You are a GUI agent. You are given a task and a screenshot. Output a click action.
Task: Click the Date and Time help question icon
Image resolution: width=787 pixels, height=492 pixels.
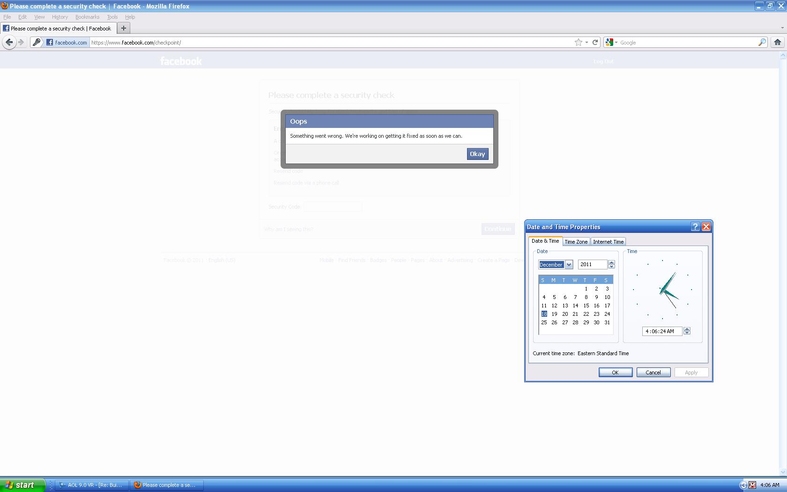click(695, 227)
